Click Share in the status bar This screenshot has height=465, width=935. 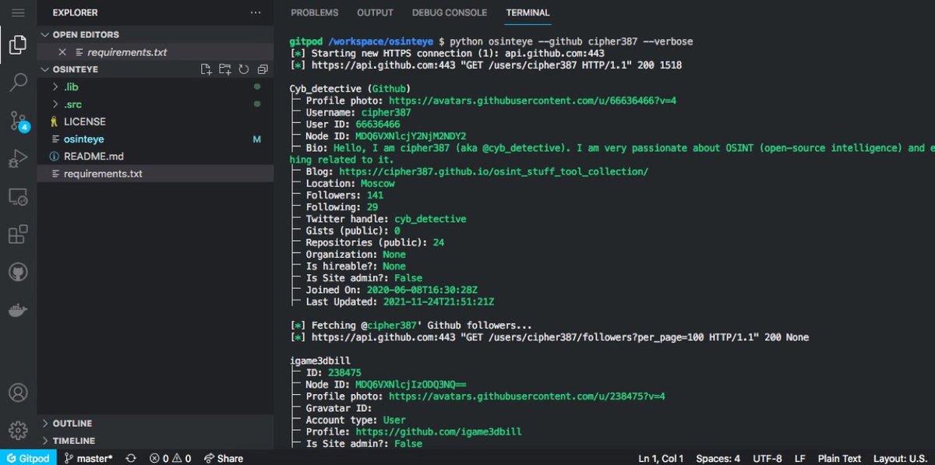224,458
